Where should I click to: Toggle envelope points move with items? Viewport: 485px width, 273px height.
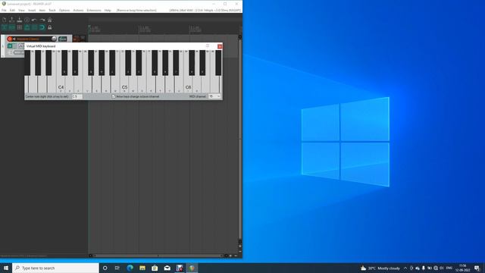27,27
